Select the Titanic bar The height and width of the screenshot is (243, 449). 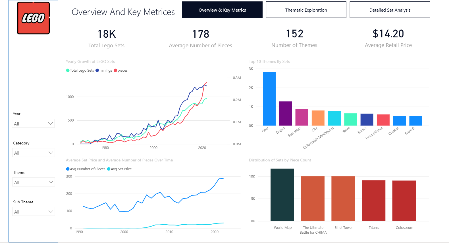click(374, 201)
